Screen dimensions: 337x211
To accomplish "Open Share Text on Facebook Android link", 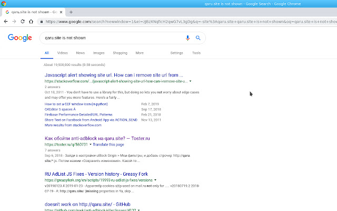I will coord(91,120).
